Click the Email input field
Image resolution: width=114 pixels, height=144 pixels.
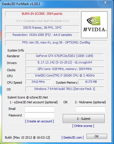(x=39, y=109)
